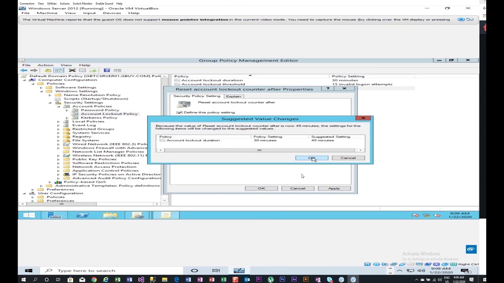Select the Security Policy Setting tab

point(197,96)
